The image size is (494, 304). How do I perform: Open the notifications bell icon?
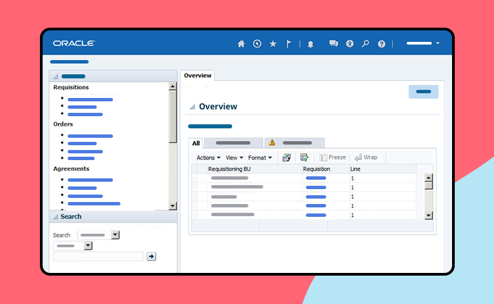click(x=311, y=44)
